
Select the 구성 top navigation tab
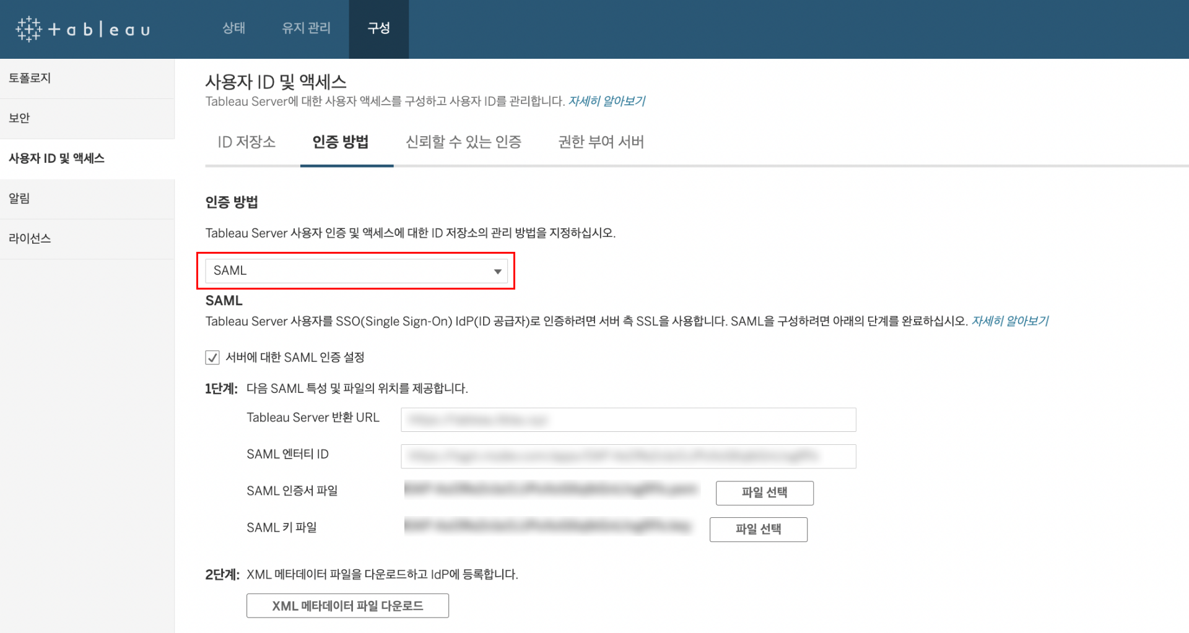click(x=378, y=28)
